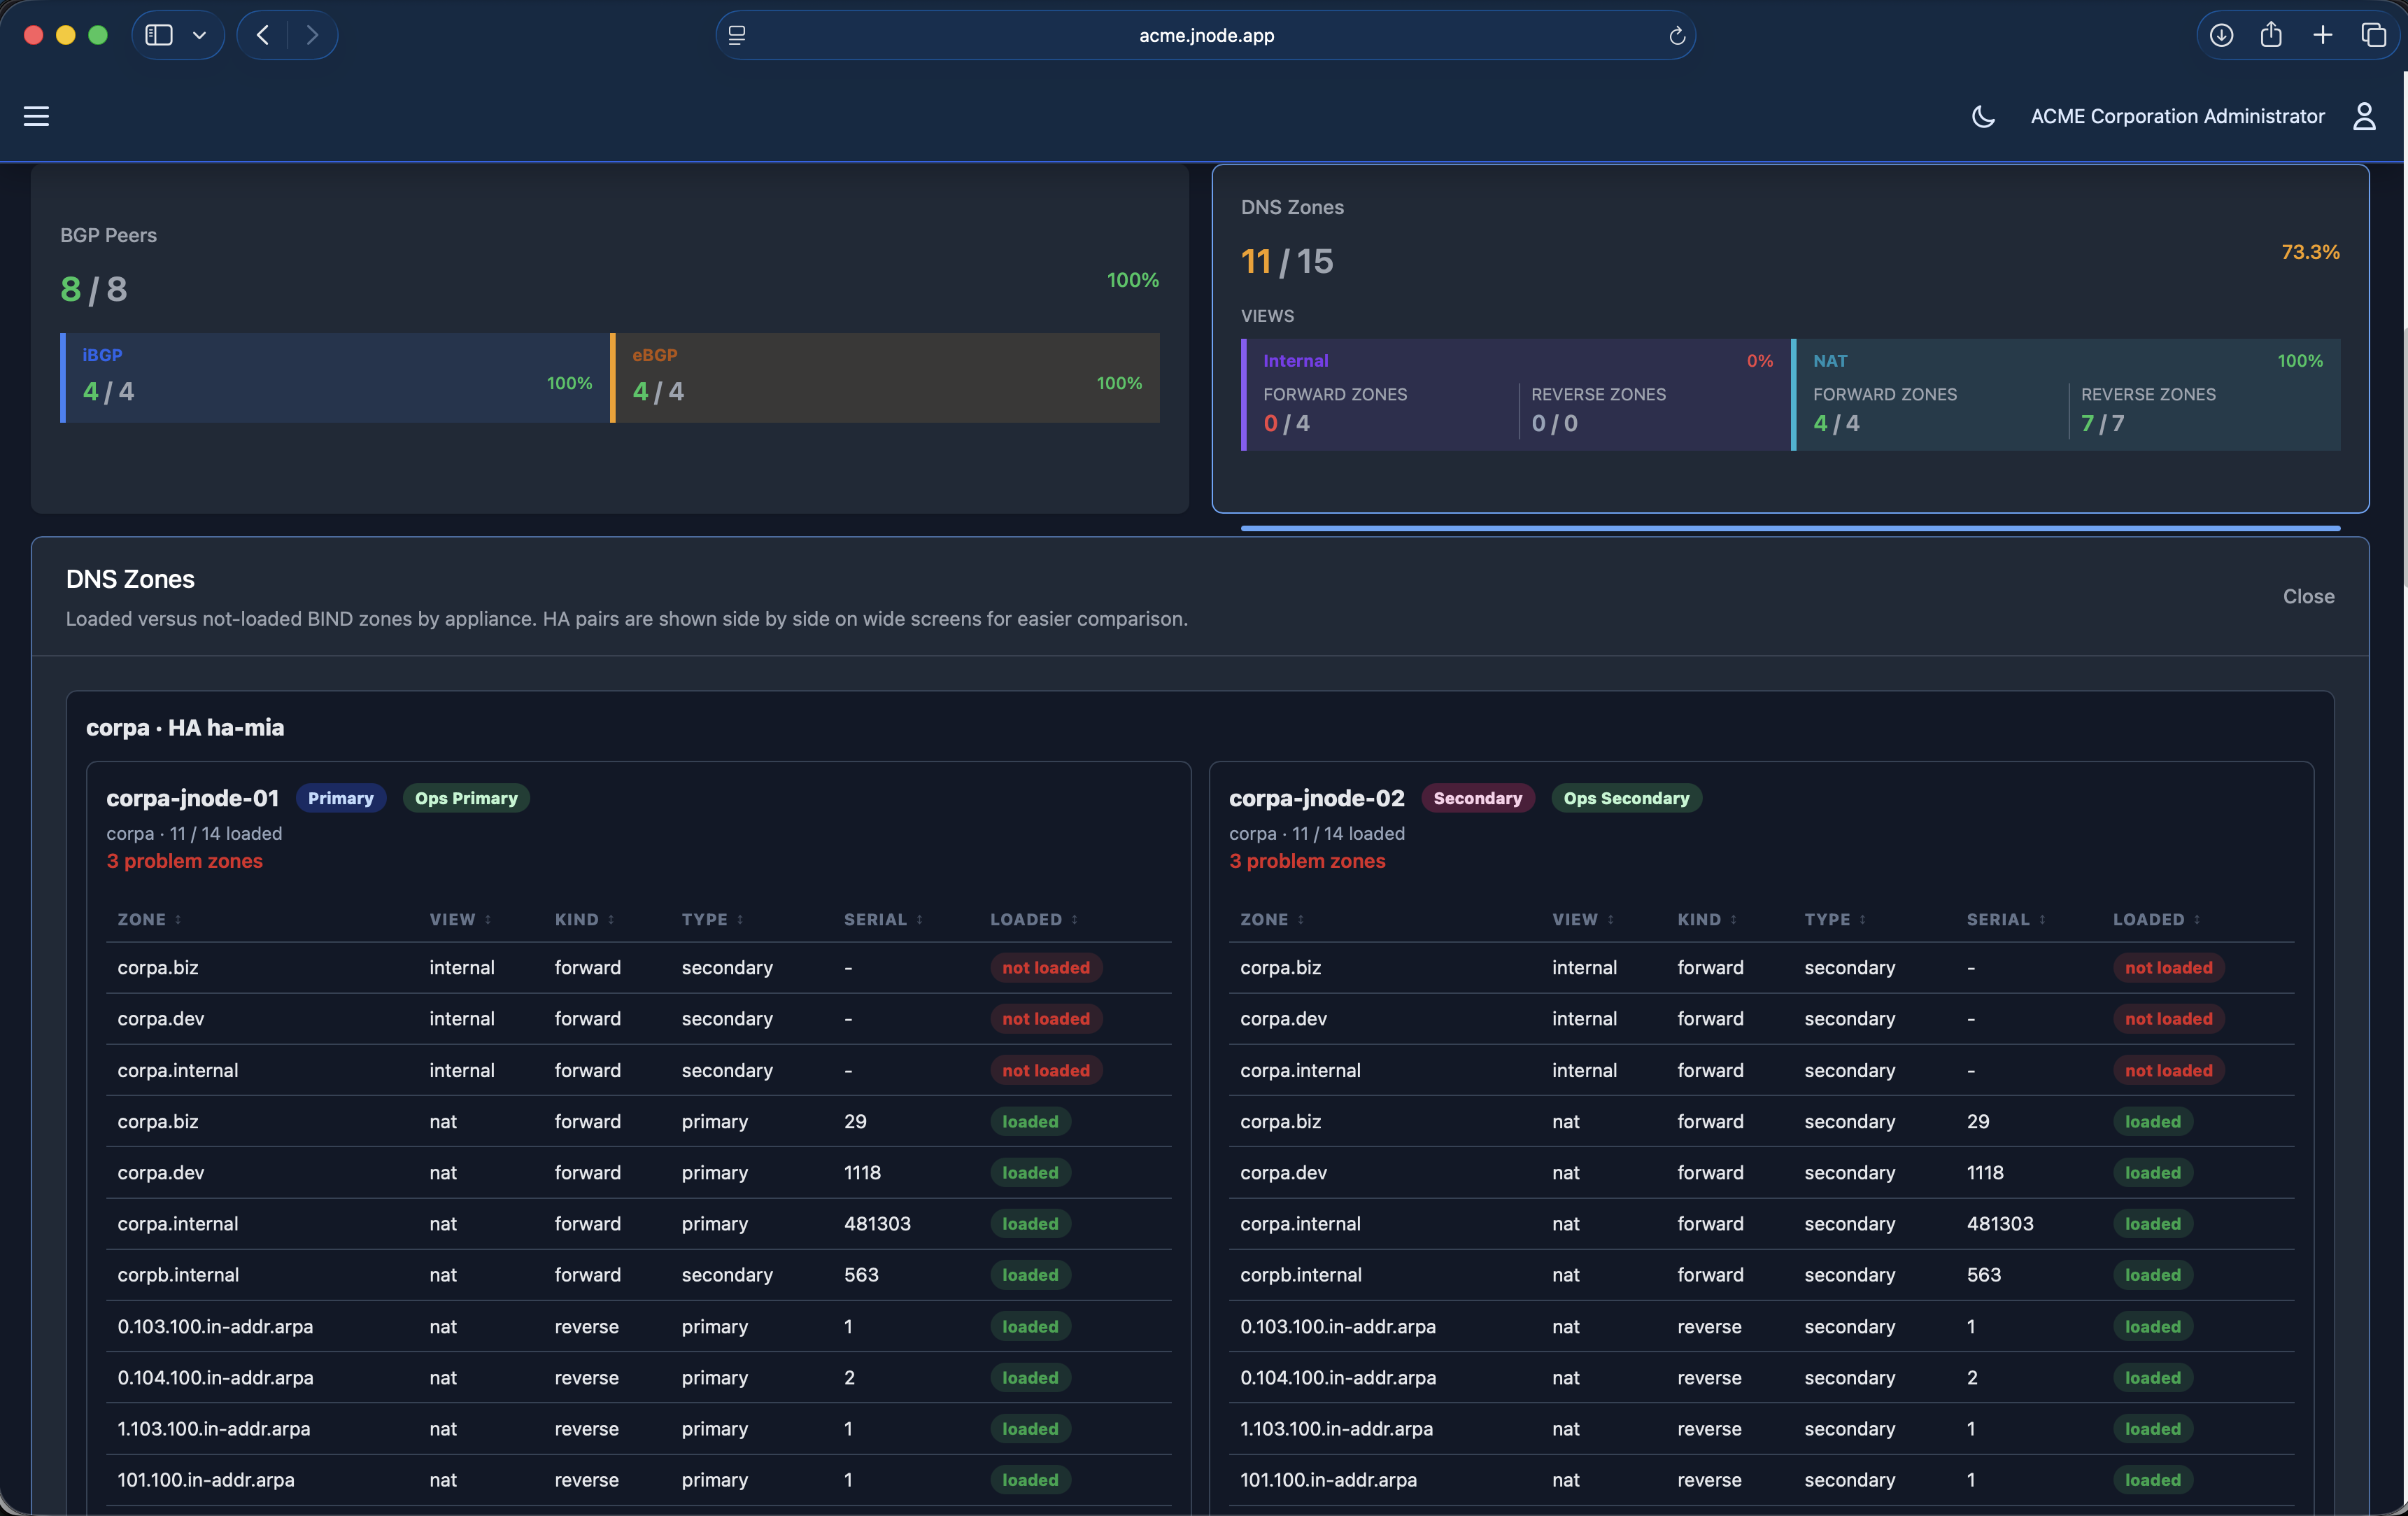
Task: Click the acme.jnode.app address bar
Action: 1205,35
